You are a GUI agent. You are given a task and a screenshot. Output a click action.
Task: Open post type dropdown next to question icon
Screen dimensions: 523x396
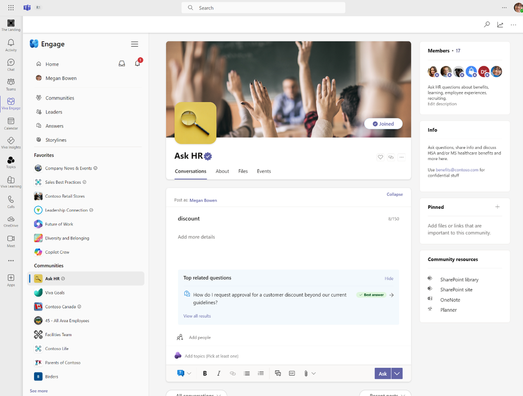click(x=189, y=374)
